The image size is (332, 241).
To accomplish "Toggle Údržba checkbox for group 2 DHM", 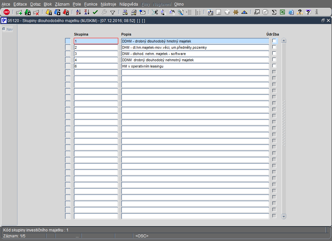I will [274, 47].
